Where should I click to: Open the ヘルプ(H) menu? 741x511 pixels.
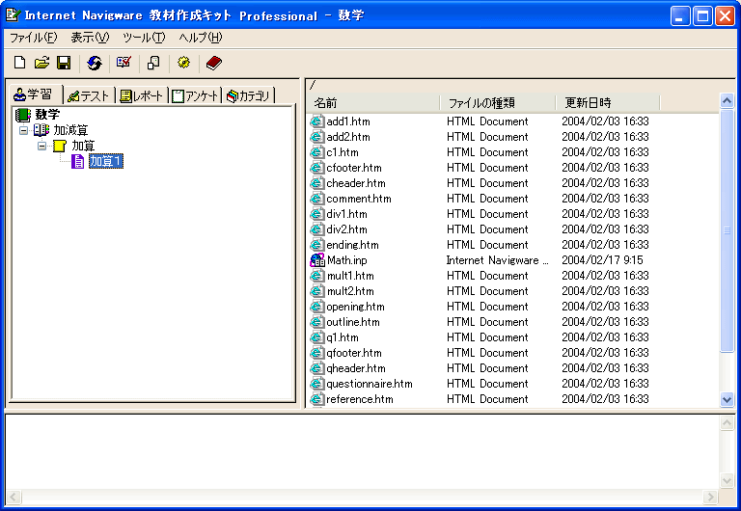[x=201, y=38]
